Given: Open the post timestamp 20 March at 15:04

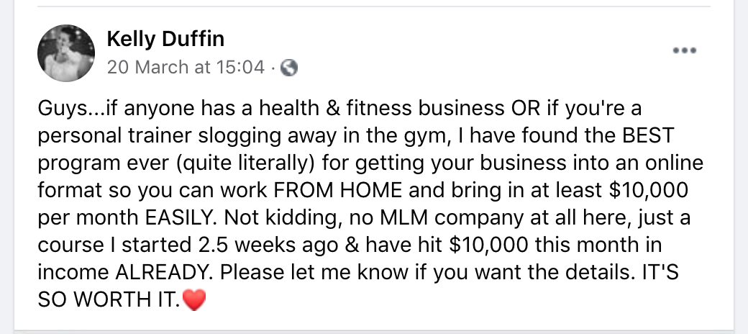Looking at the screenshot, I should pyautogui.click(x=186, y=68).
